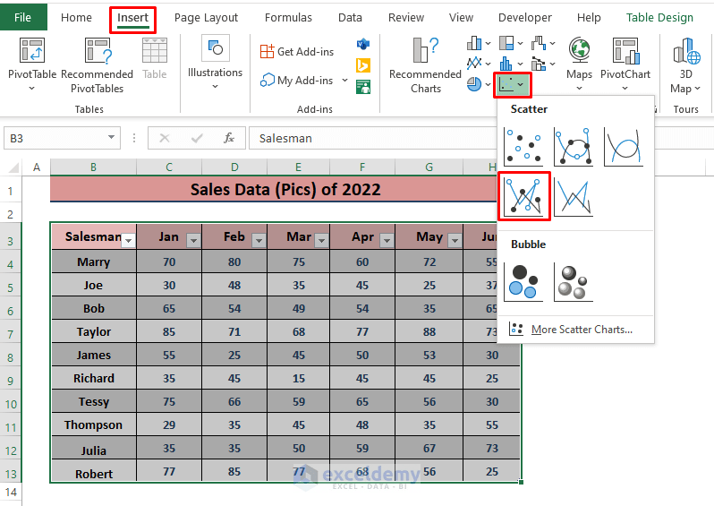Select Marry's Jan value 70

169,262
